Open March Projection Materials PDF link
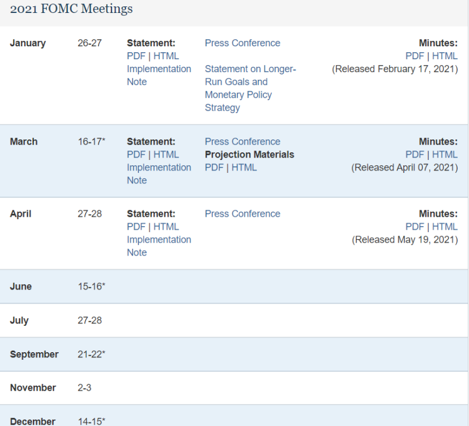This screenshot has height=426, width=469. coord(213,168)
